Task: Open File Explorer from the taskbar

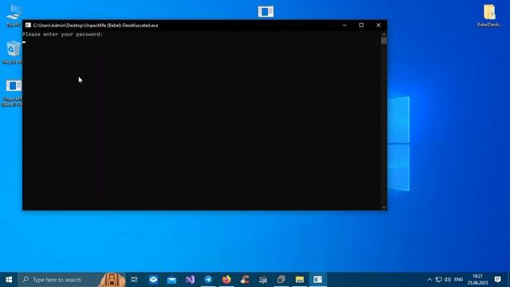Action: (300, 280)
